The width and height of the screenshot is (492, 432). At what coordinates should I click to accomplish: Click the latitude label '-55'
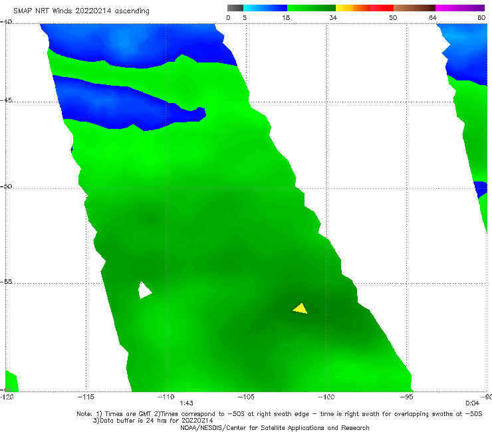point(6,282)
